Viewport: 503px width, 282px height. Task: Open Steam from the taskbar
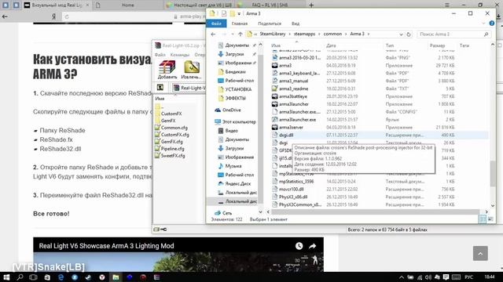pos(88,277)
